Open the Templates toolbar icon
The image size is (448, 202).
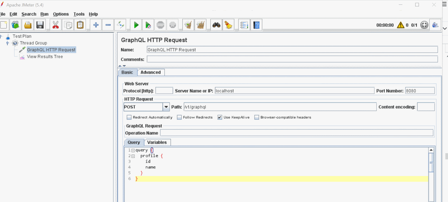pyautogui.click(x=15, y=25)
